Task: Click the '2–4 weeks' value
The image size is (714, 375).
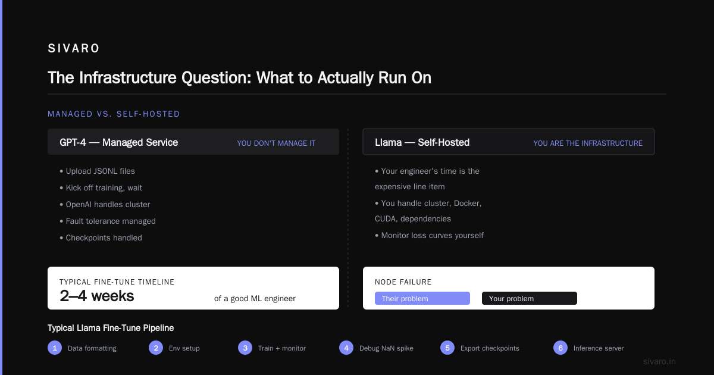Action: point(97,296)
